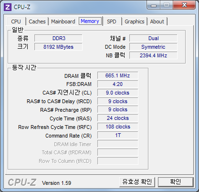Click the RAS# Precharge (tRP) label

click(66, 110)
